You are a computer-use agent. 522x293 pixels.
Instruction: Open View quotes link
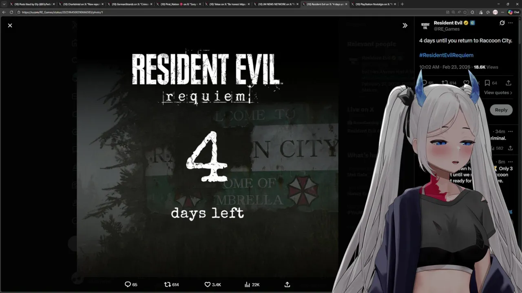coord(498,93)
